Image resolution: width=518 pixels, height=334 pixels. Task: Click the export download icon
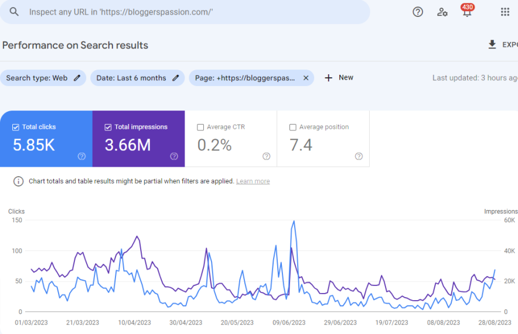(492, 44)
